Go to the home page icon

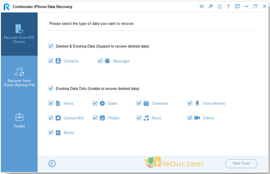point(220,7)
